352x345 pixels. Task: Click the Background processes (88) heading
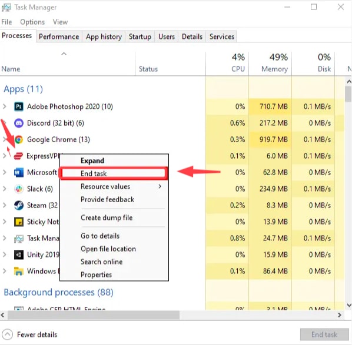tap(59, 293)
